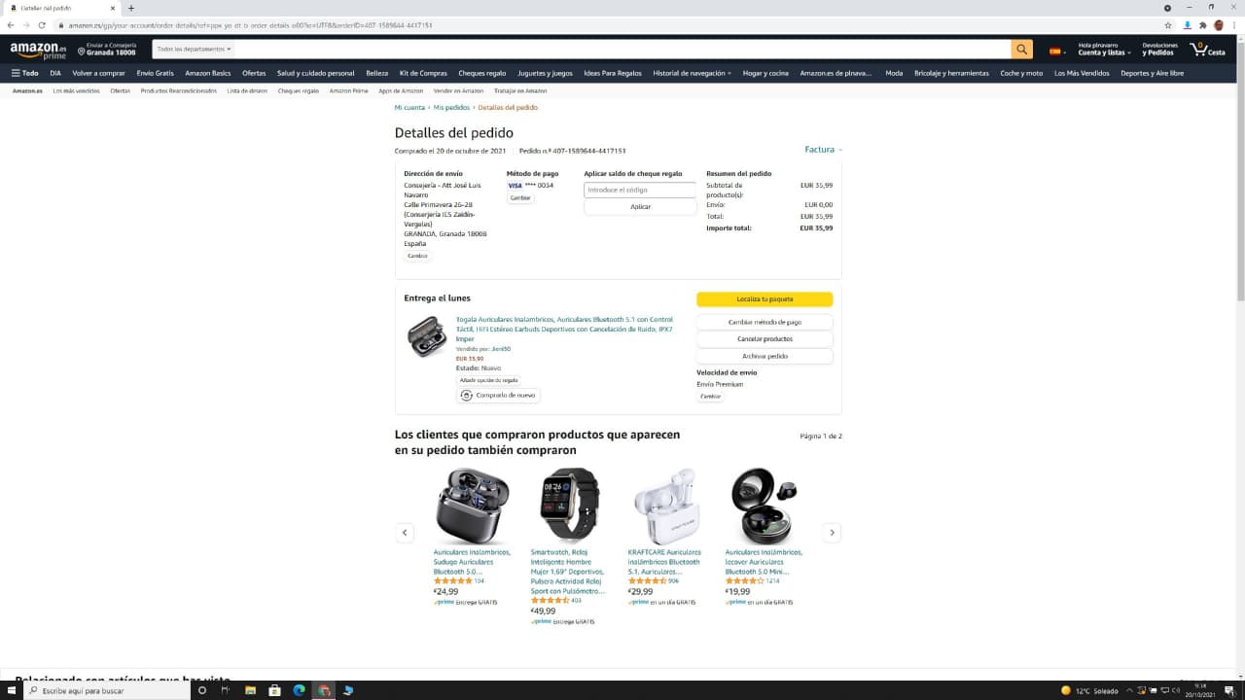This screenshot has width=1245, height=700.
Task: Click the yellow 'Localiza tu paquete' button
Action: coord(765,299)
